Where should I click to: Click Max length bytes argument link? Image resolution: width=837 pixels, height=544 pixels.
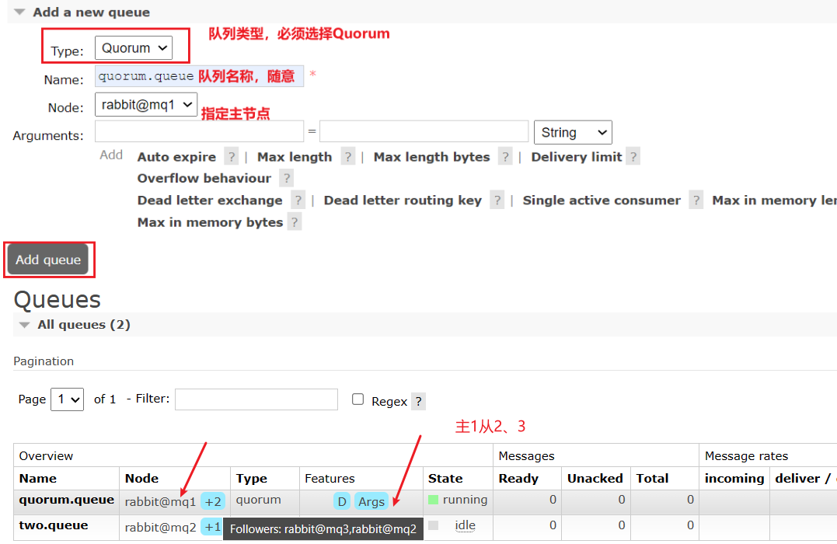pos(432,157)
